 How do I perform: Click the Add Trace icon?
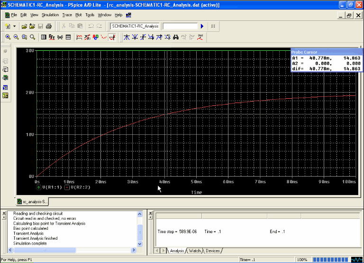[79, 37]
